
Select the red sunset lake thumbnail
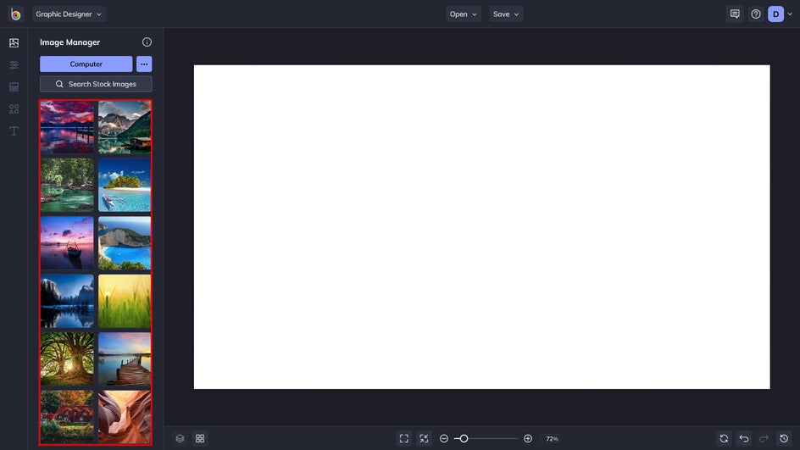tap(67, 127)
